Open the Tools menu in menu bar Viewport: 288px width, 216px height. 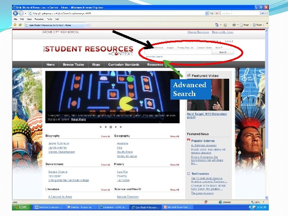[49, 19]
